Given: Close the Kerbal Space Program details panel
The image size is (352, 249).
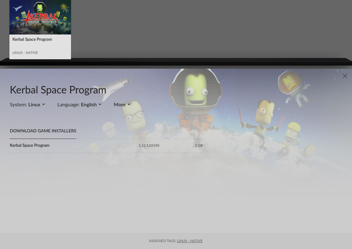Looking at the screenshot, I should pyautogui.click(x=345, y=76).
